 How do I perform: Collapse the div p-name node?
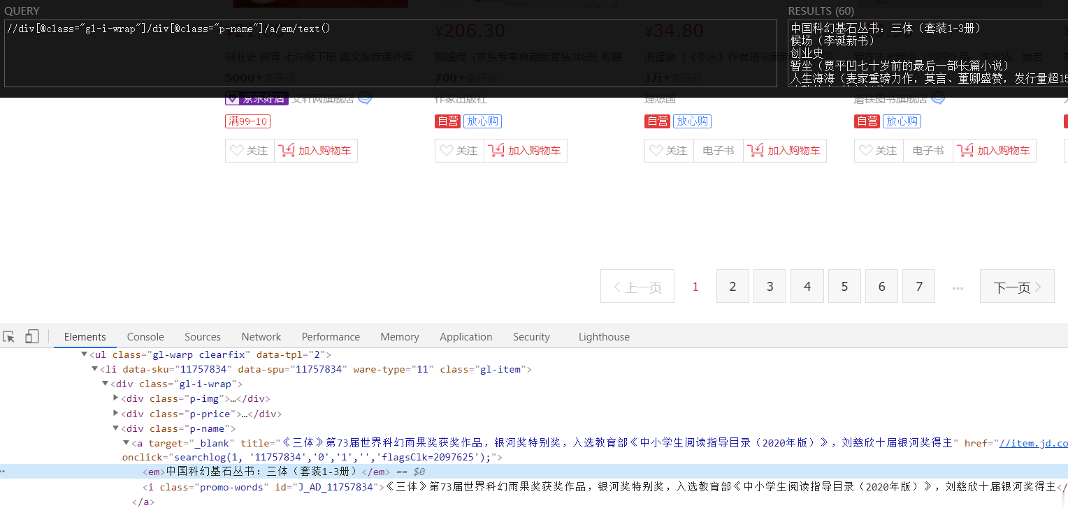tap(116, 428)
